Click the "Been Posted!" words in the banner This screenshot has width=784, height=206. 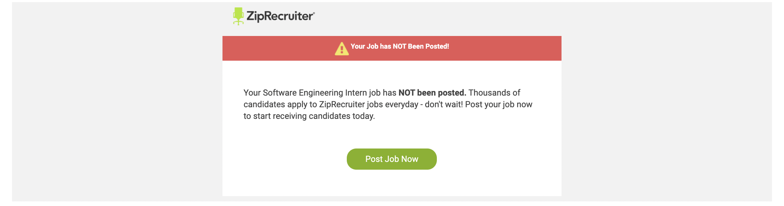coord(428,46)
